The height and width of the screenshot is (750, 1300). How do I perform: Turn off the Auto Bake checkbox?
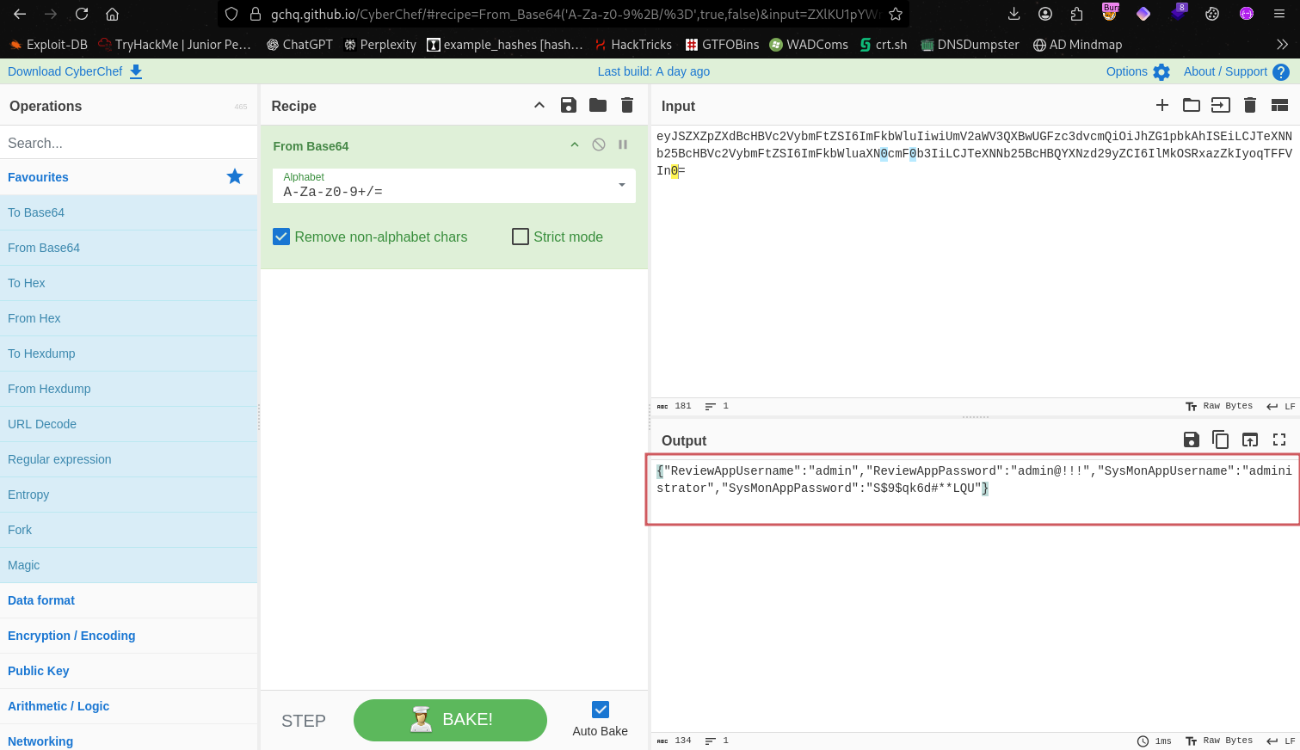pos(601,710)
